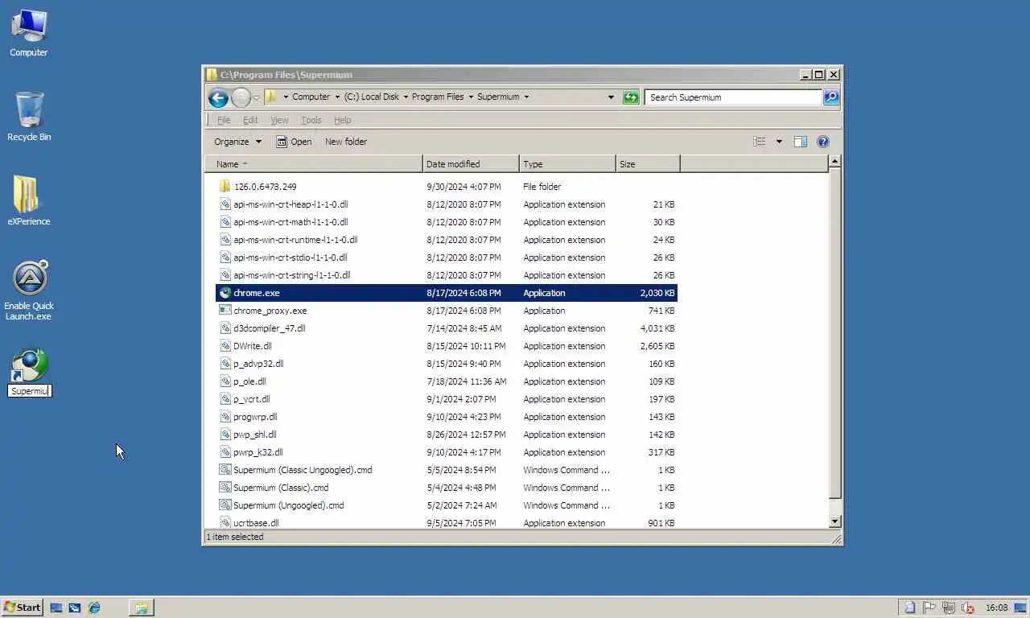Select the Supermium (Classic).cmd file icon
Viewport: 1030px width, 618px height.
pyautogui.click(x=225, y=488)
